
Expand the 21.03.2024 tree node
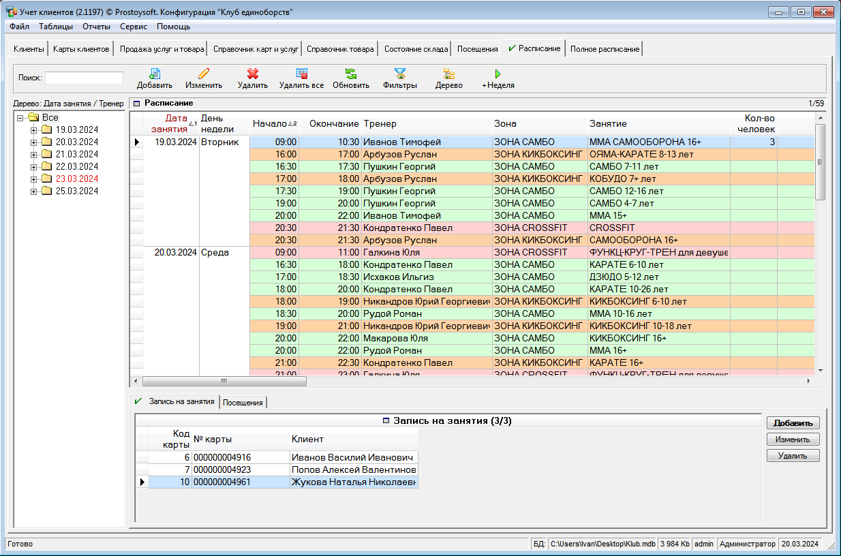[x=34, y=154]
